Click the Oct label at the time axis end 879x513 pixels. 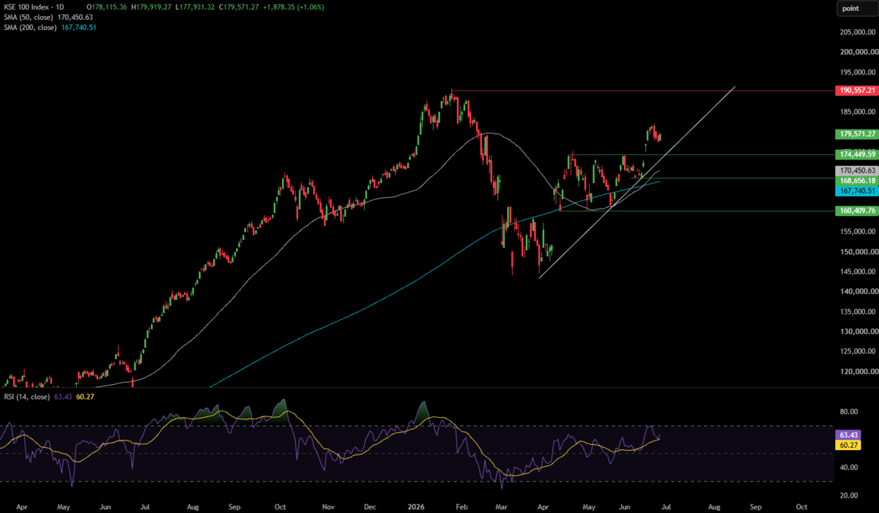(801, 505)
